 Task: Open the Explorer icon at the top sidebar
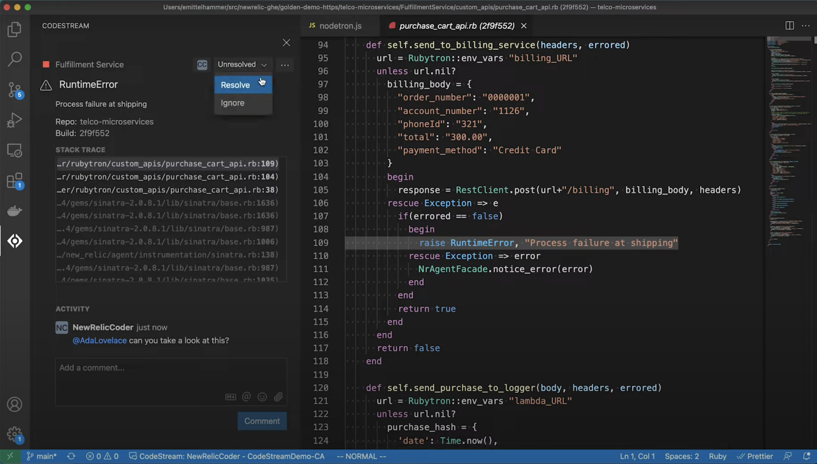tap(15, 29)
